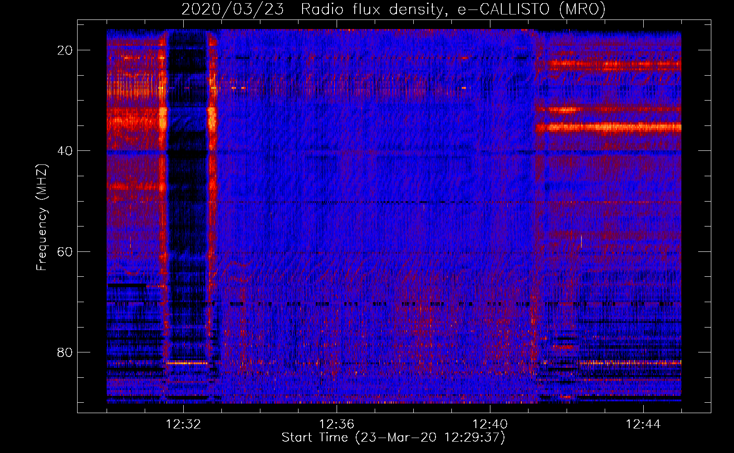Click the 12:32 time tick label

pos(183,424)
